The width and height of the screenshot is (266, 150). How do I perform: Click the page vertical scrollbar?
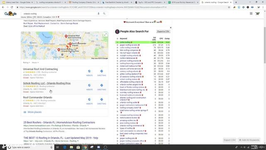(265, 45)
